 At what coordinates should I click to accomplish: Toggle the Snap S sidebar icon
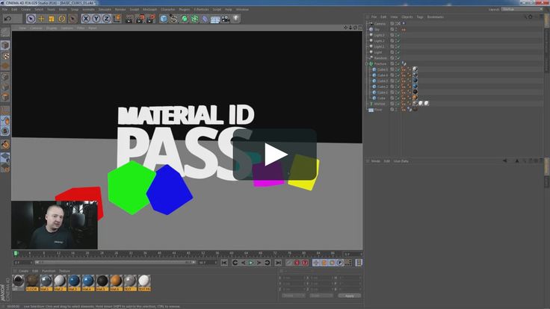tap(5, 131)
